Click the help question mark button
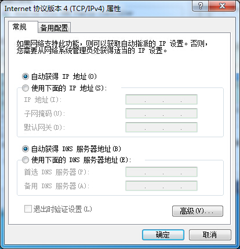The width and height of the screenshot is (240, 249). coord(201,6)
